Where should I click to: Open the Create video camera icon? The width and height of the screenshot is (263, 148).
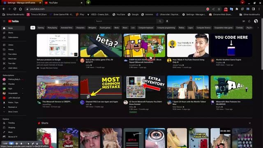[244, 21]
